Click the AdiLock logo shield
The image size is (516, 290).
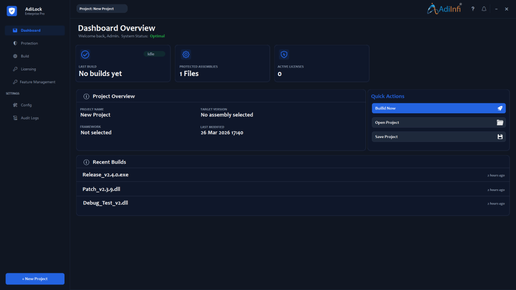(x=12, y=11)
